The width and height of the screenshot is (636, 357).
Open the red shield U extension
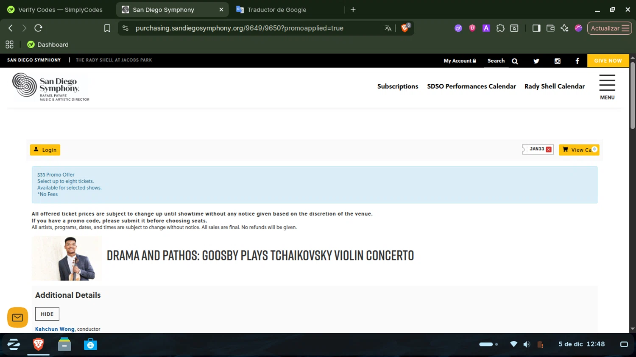pyautogui.click(x=472, y=28)
